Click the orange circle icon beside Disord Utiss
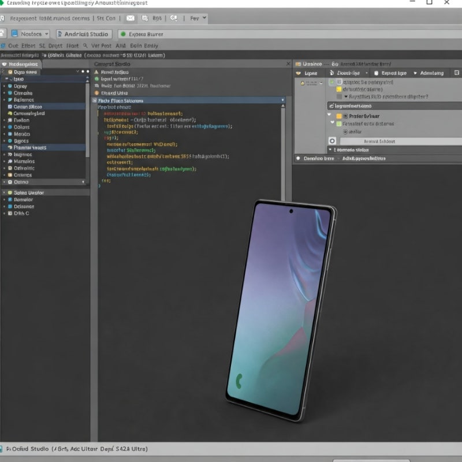The height and width of the screenshot is (462, 462). tap(96, 93)
